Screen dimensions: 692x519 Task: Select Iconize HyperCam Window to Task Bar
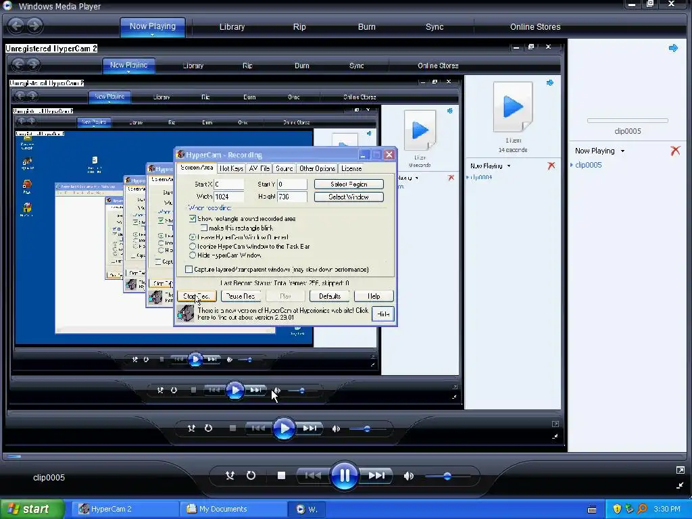[x=193, y=247]
